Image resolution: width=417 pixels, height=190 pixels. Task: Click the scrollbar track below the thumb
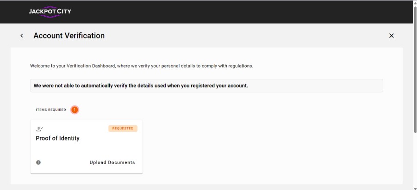pyautogui.click(x=414, y=157)
